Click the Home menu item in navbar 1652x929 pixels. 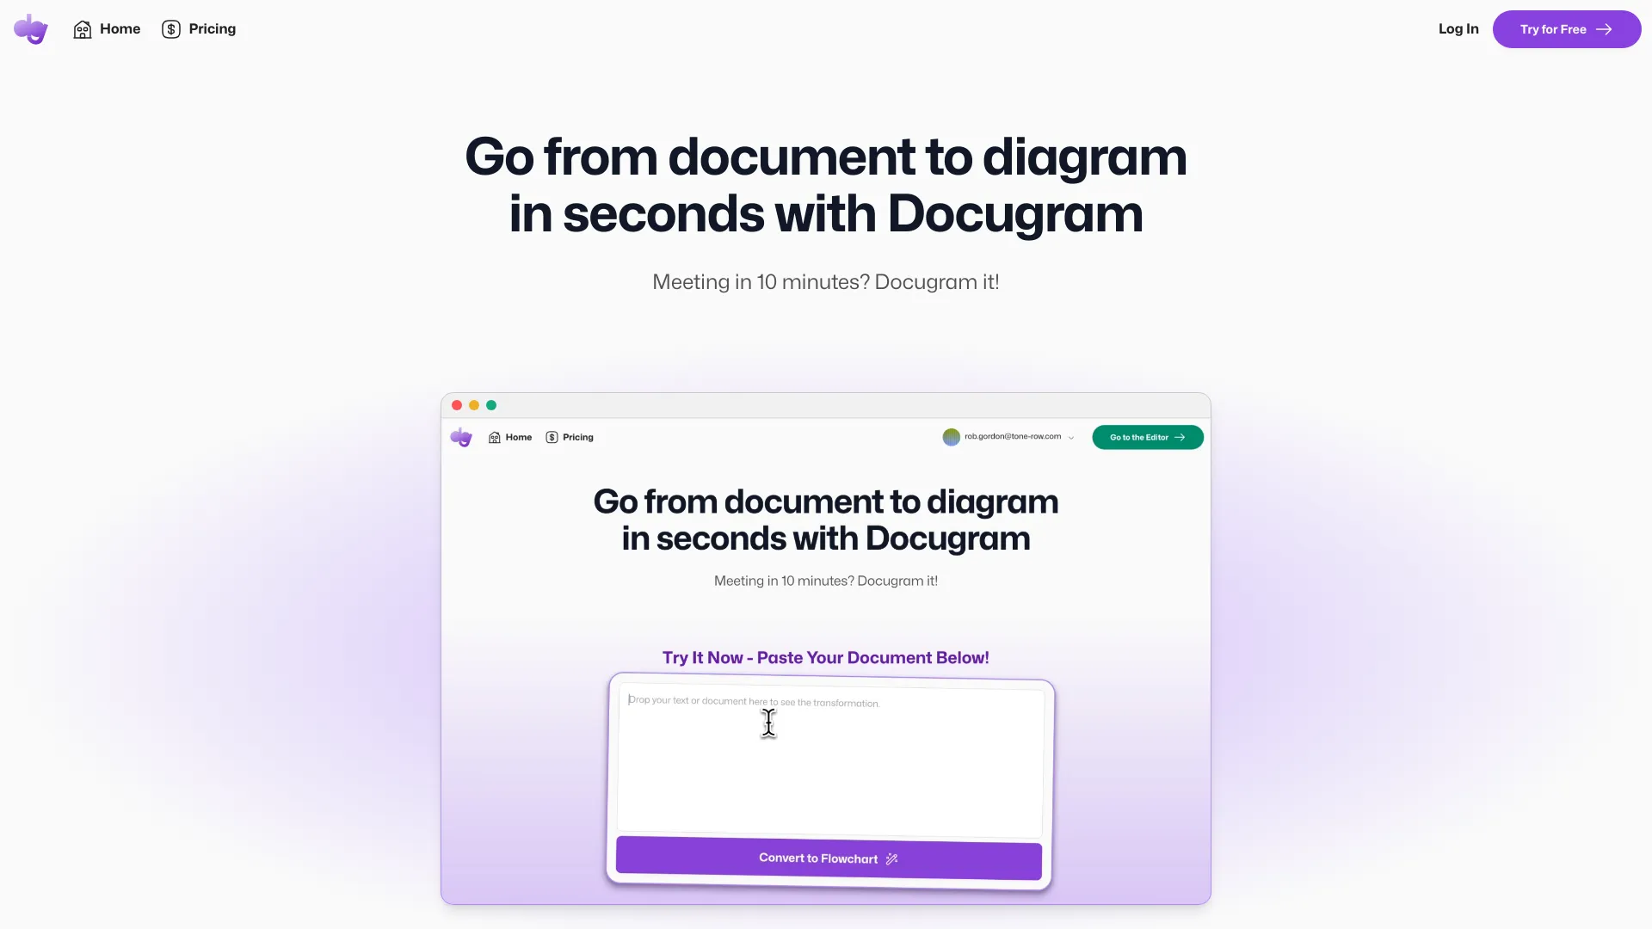pyautogui.click(x=107, y=28)
